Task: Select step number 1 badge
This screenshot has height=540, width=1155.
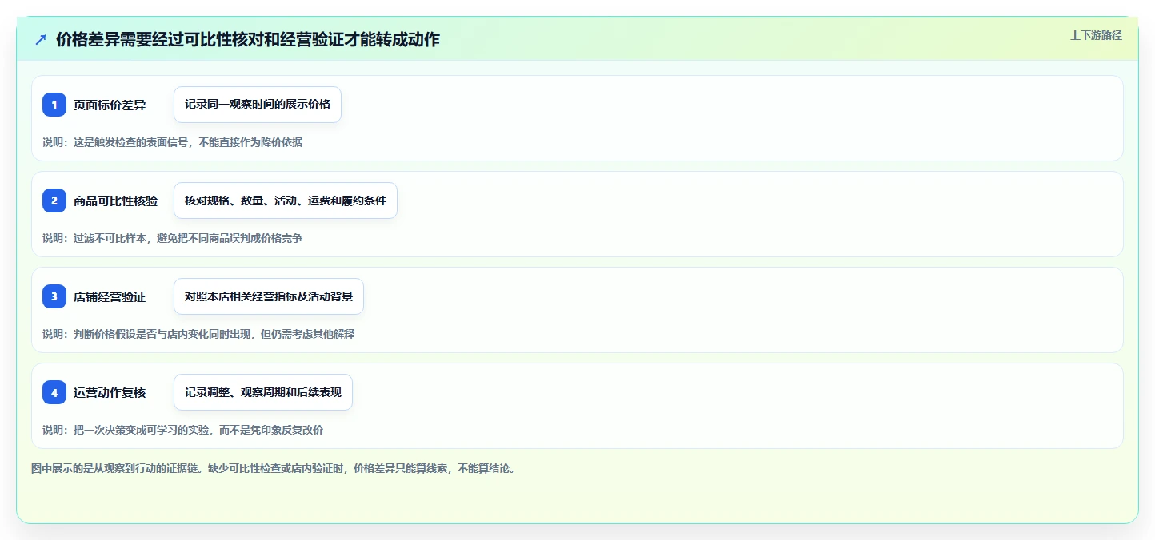Action: pyautogui.click(x=54, y=105)
